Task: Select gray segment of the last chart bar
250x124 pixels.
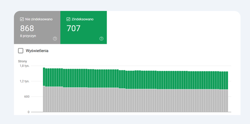Action: click(227, 101)
